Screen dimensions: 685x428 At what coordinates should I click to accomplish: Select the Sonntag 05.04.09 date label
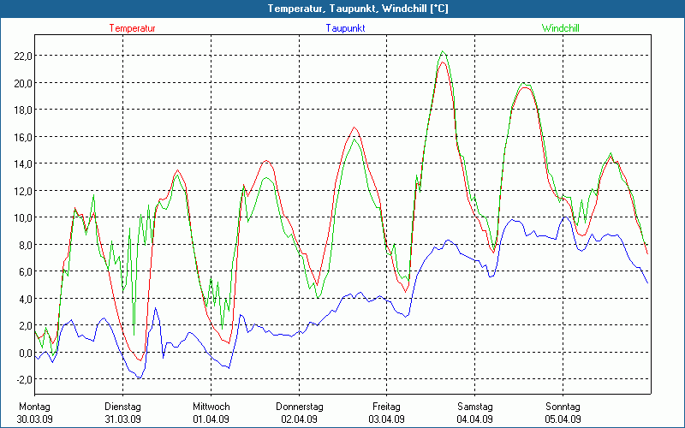click(x=563, y=413)
